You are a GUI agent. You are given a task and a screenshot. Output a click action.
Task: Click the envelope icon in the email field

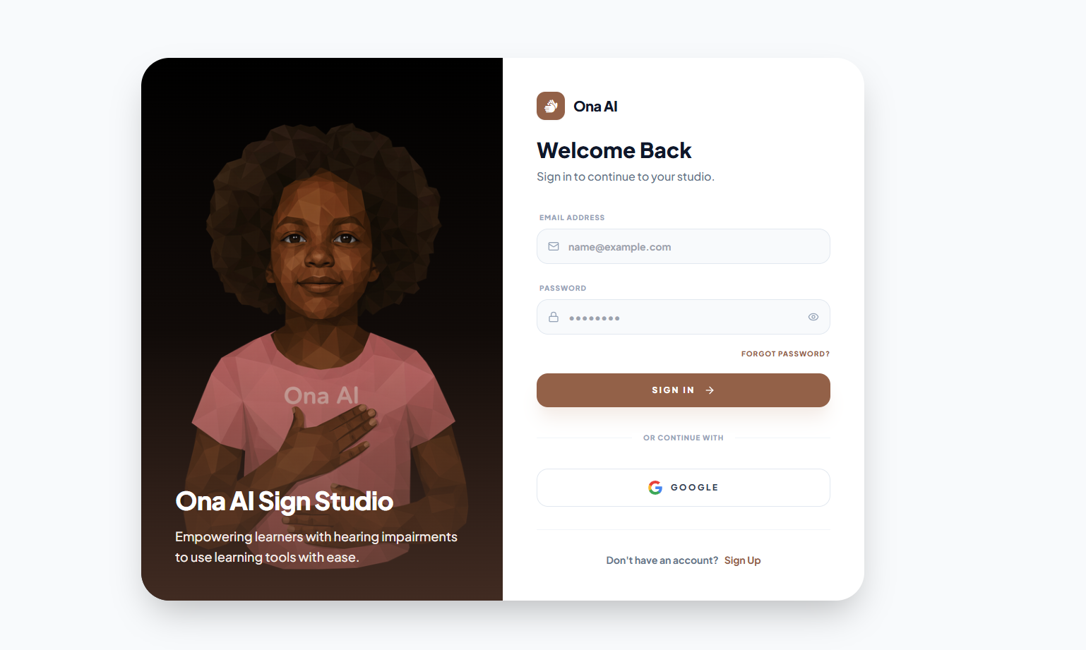554,246
